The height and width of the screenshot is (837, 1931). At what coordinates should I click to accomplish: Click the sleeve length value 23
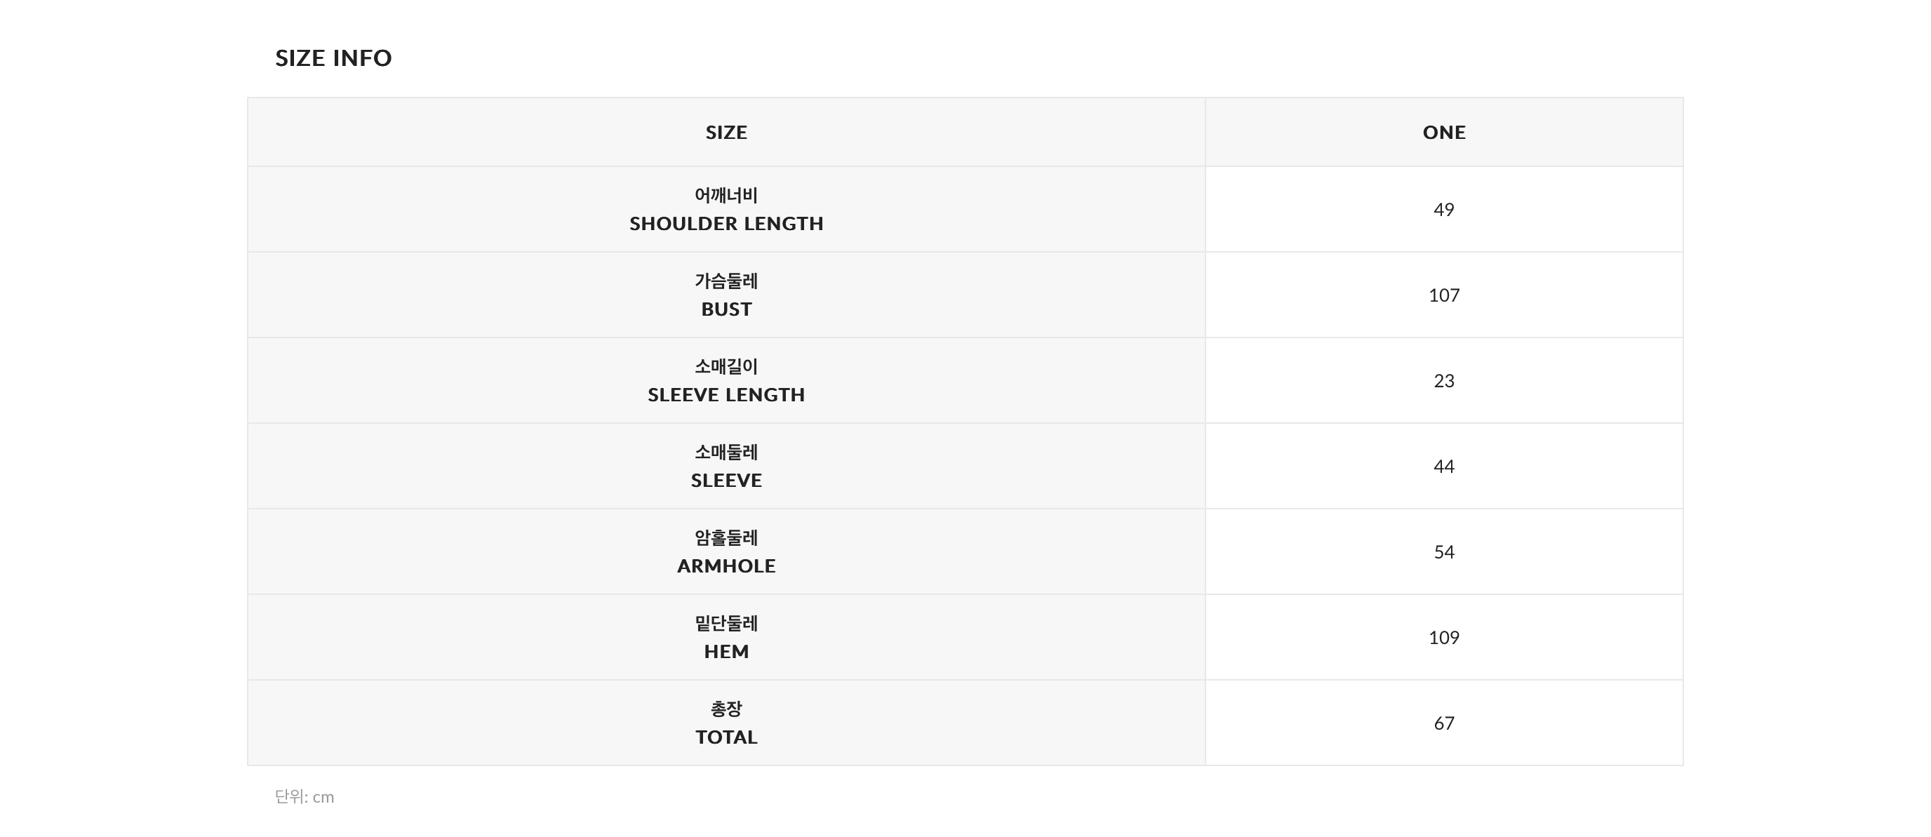(x=1444, y=380)
